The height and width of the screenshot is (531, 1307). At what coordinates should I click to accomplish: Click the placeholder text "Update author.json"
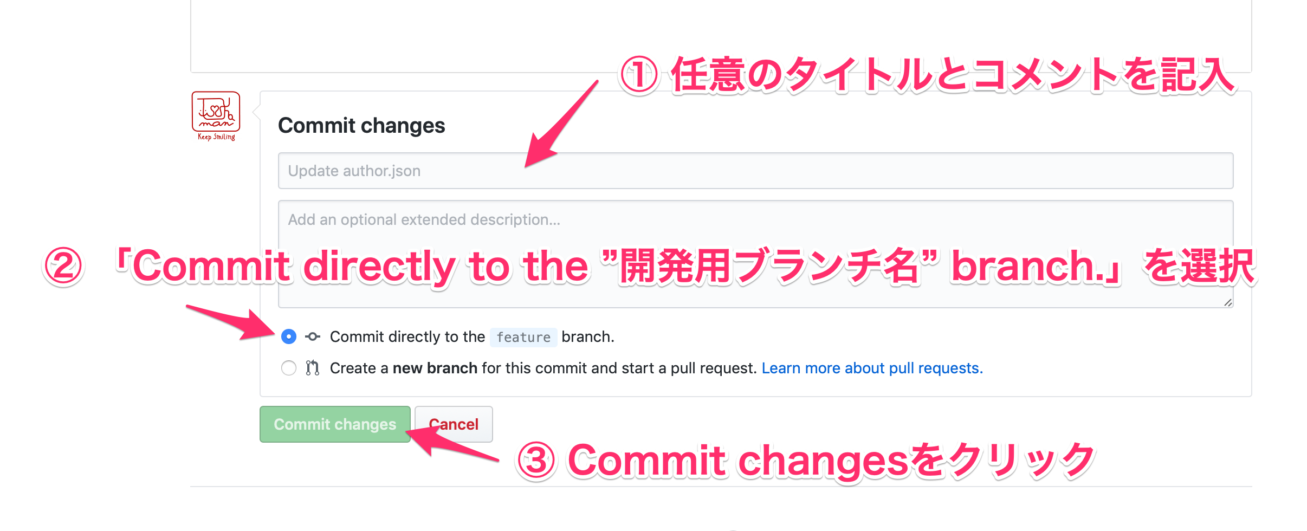click(354, 170)
